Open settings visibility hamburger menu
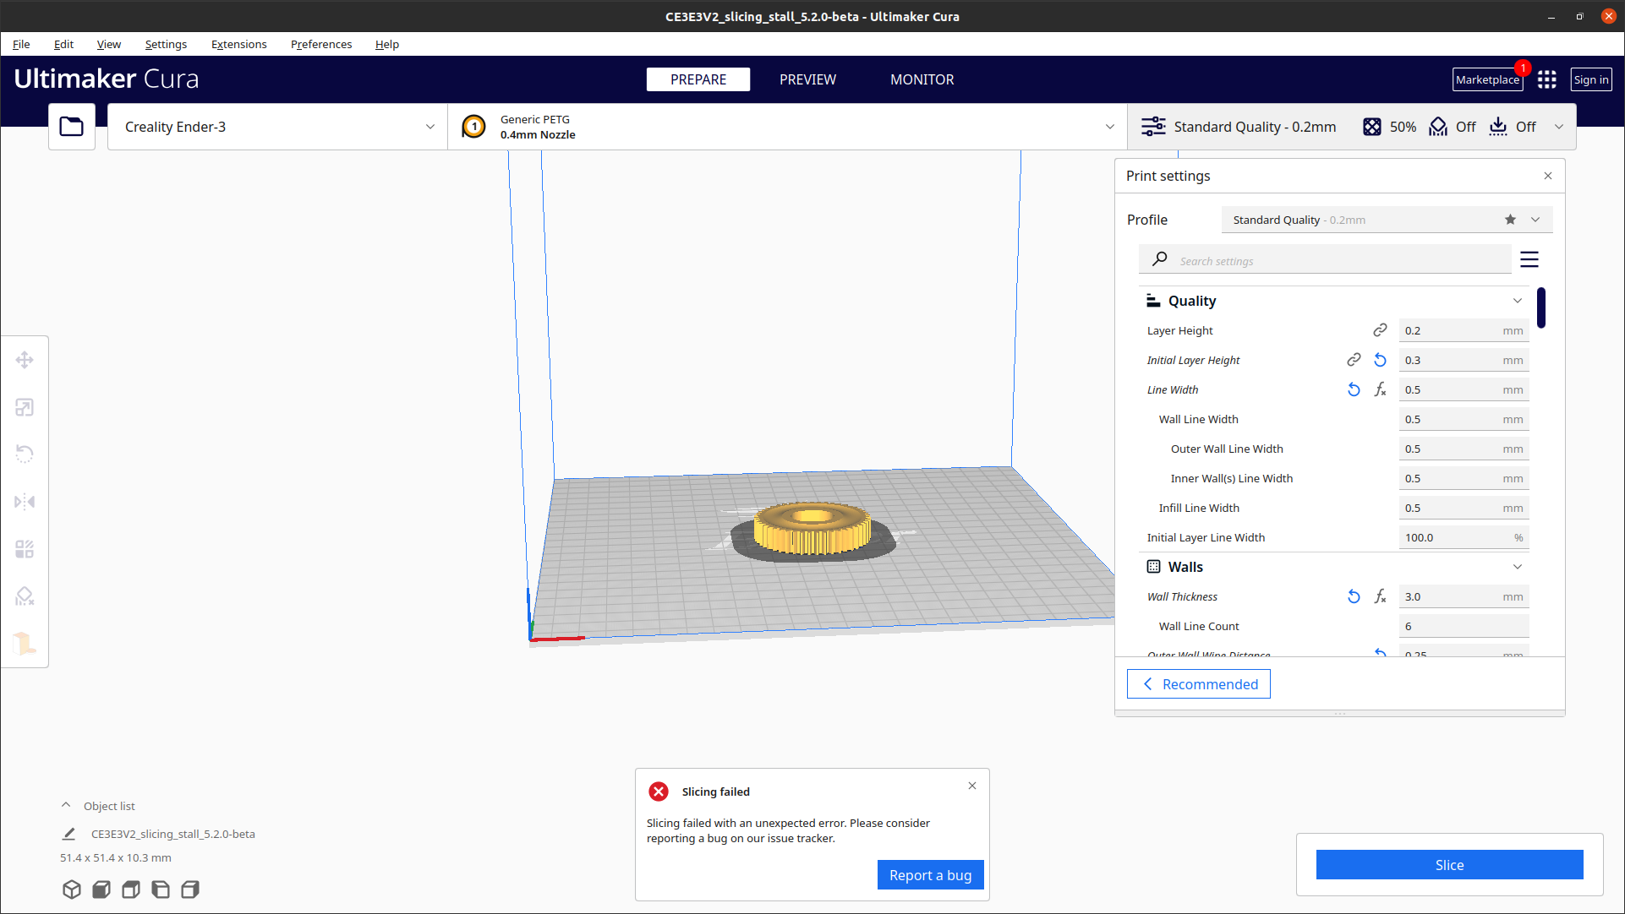This screenshot has height=914, width=1625. (x=1529, y=259)
